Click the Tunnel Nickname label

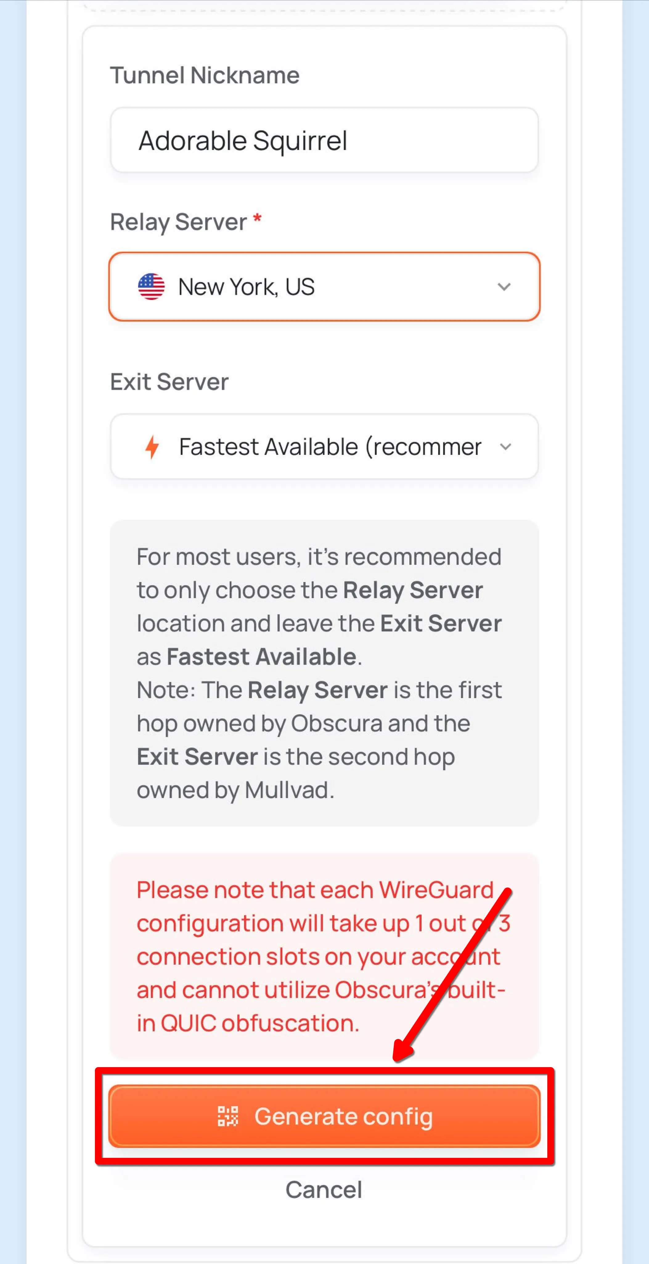pyautogui.click(x=205, y=76)
